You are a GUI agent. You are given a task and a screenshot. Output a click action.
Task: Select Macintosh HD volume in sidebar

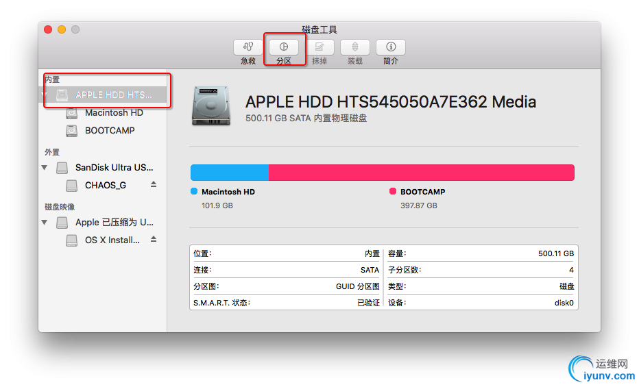pos(114,113)
